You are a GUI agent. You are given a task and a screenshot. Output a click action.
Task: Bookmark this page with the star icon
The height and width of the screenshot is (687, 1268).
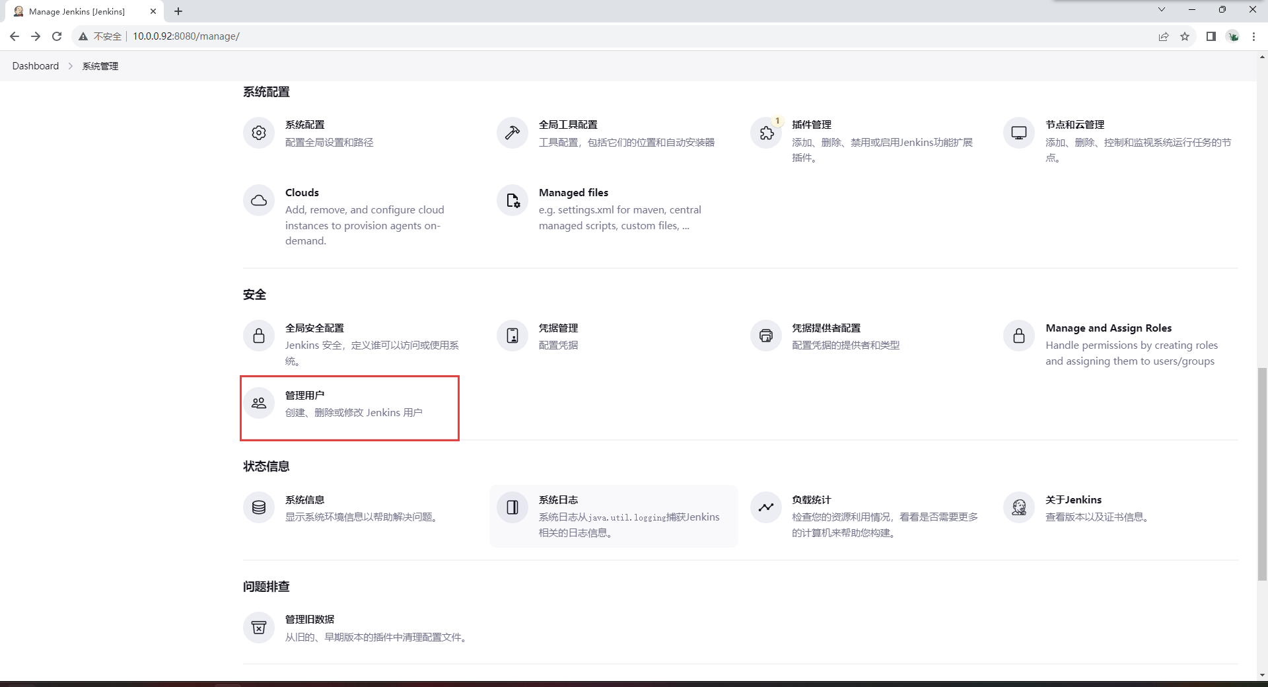point(1185,36)
